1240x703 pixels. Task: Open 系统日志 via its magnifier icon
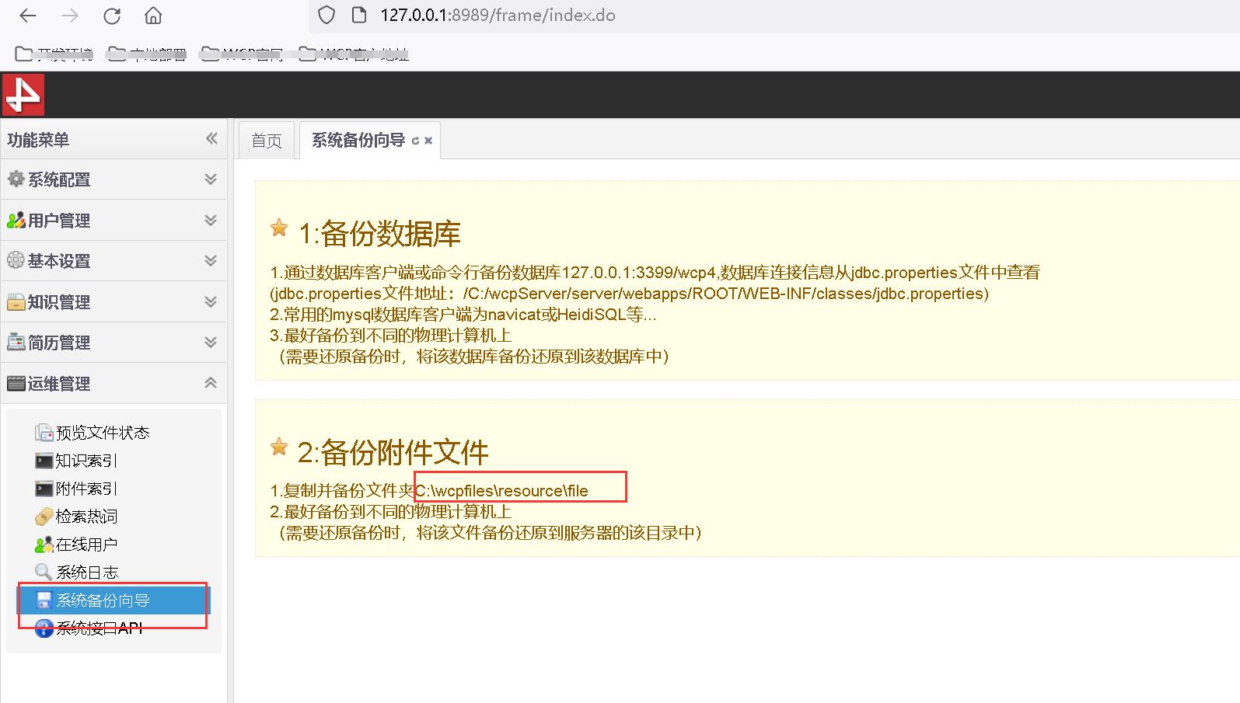coord(44,572)
